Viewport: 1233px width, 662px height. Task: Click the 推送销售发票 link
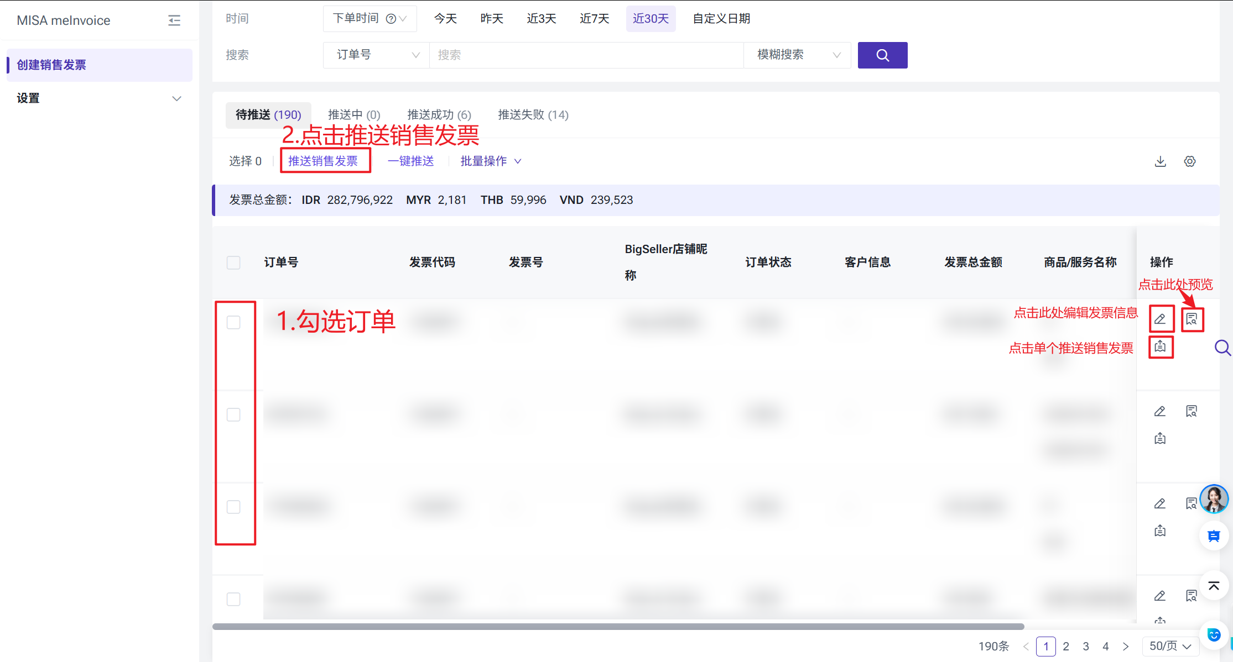coord(323,161)
